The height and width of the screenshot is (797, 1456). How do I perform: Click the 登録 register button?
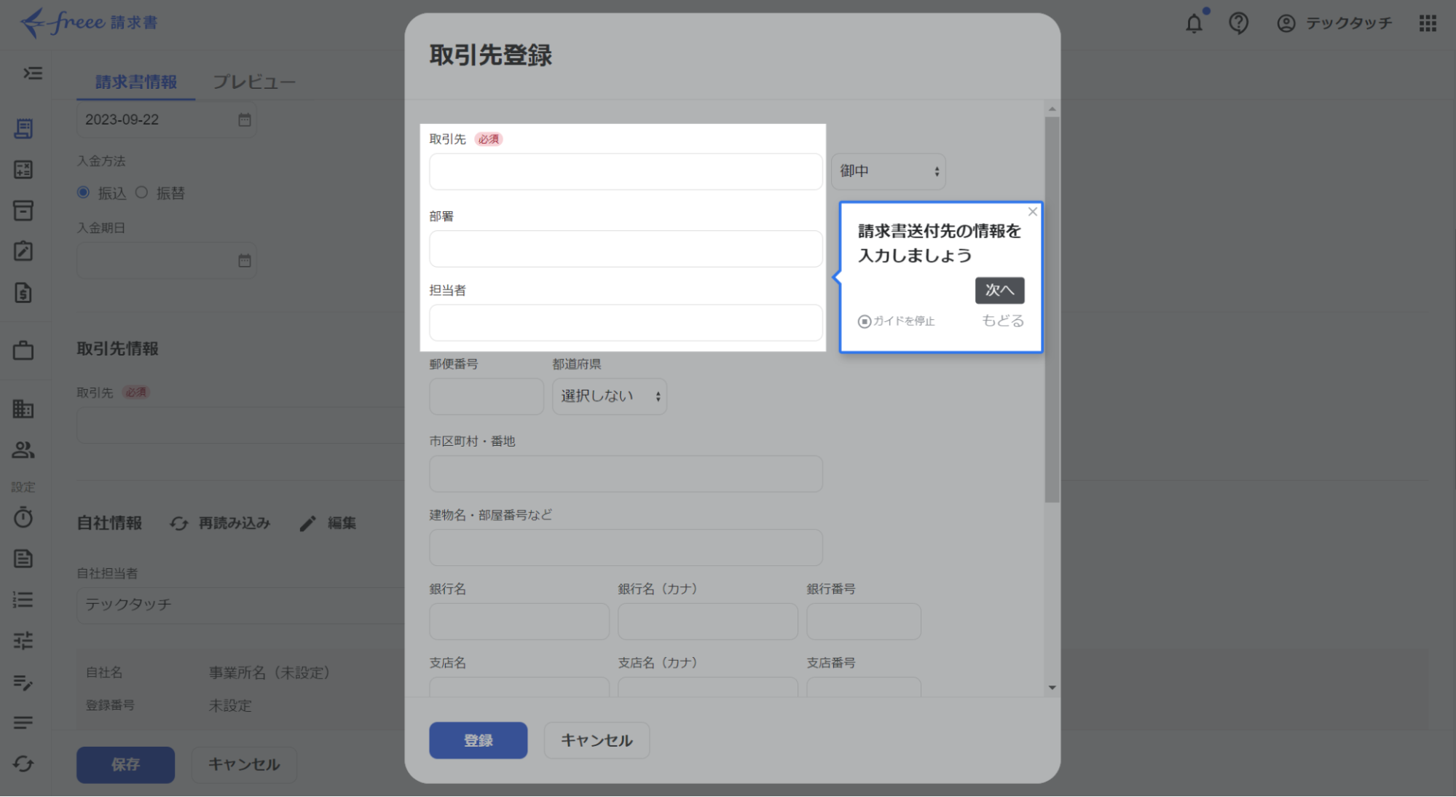(478, 739)
